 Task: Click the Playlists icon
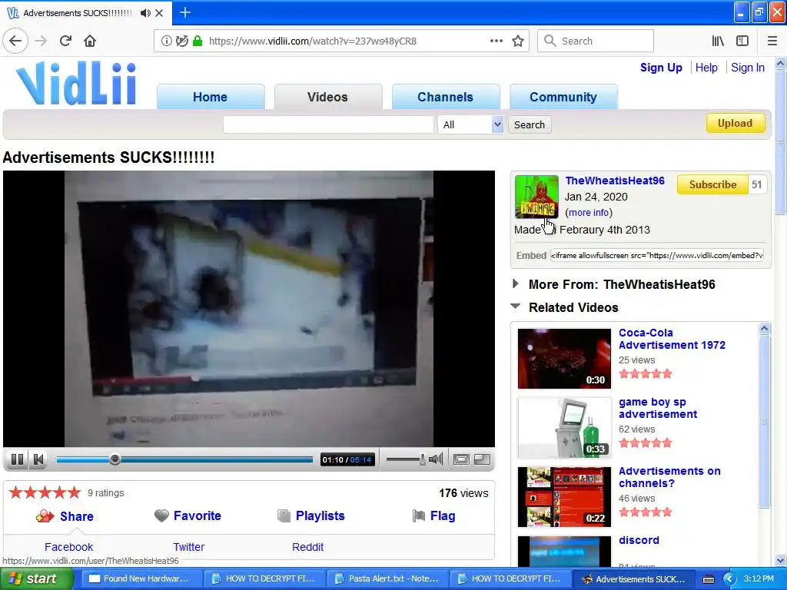pyautogui.click(x=284, y=515)
